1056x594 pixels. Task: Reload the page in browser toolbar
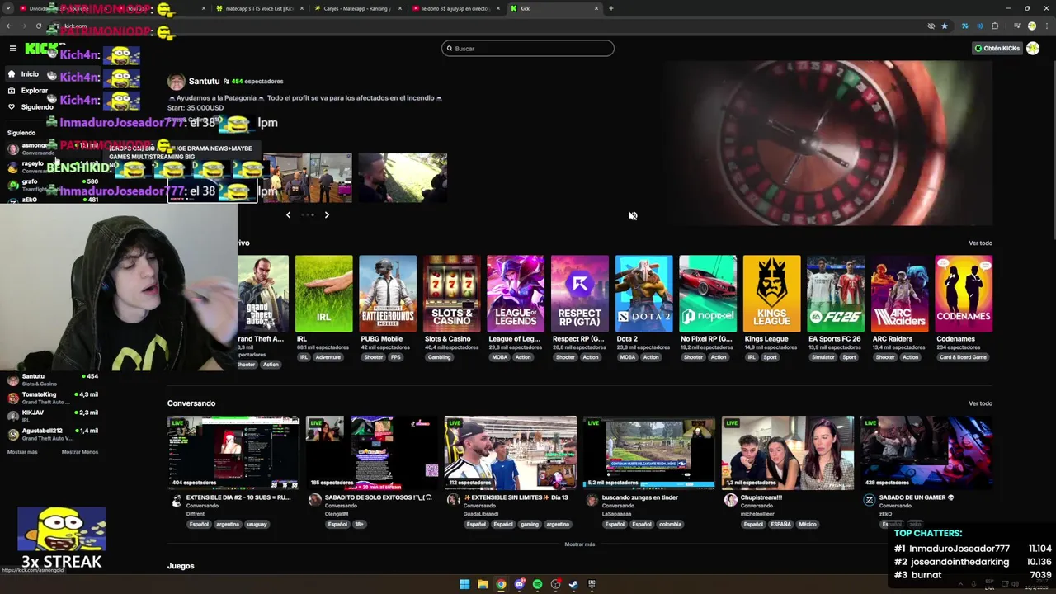(38, 26)
